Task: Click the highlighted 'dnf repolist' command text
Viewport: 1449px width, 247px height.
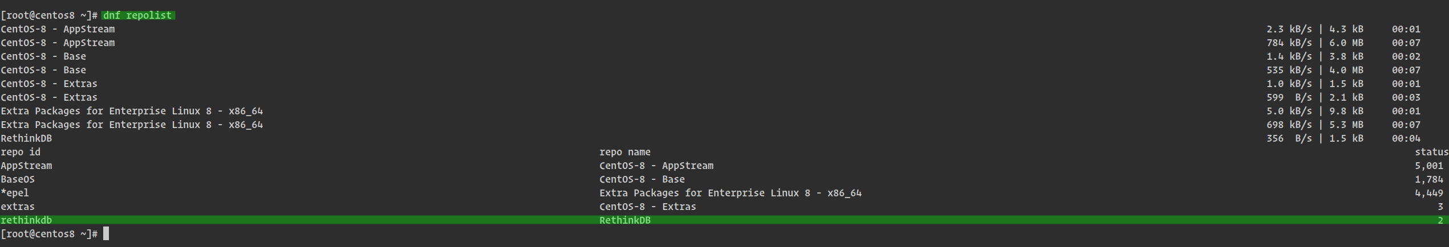Action: pyautogui.click(x=137, y=15)
